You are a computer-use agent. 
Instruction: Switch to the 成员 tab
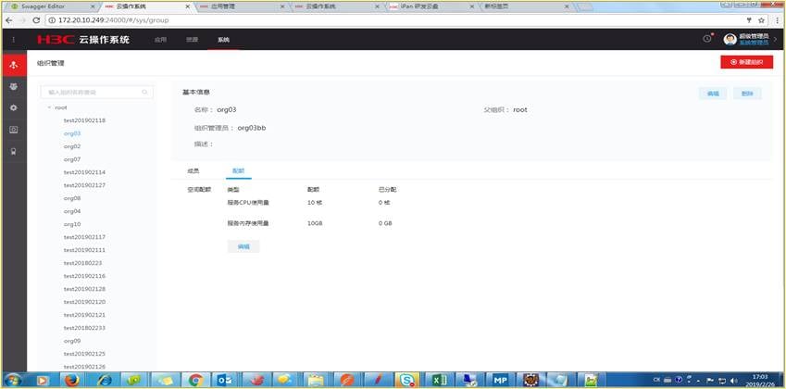click(193, 171)
